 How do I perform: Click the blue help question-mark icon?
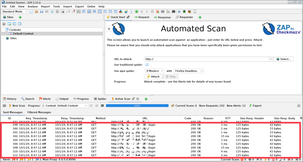pos(179,12)
